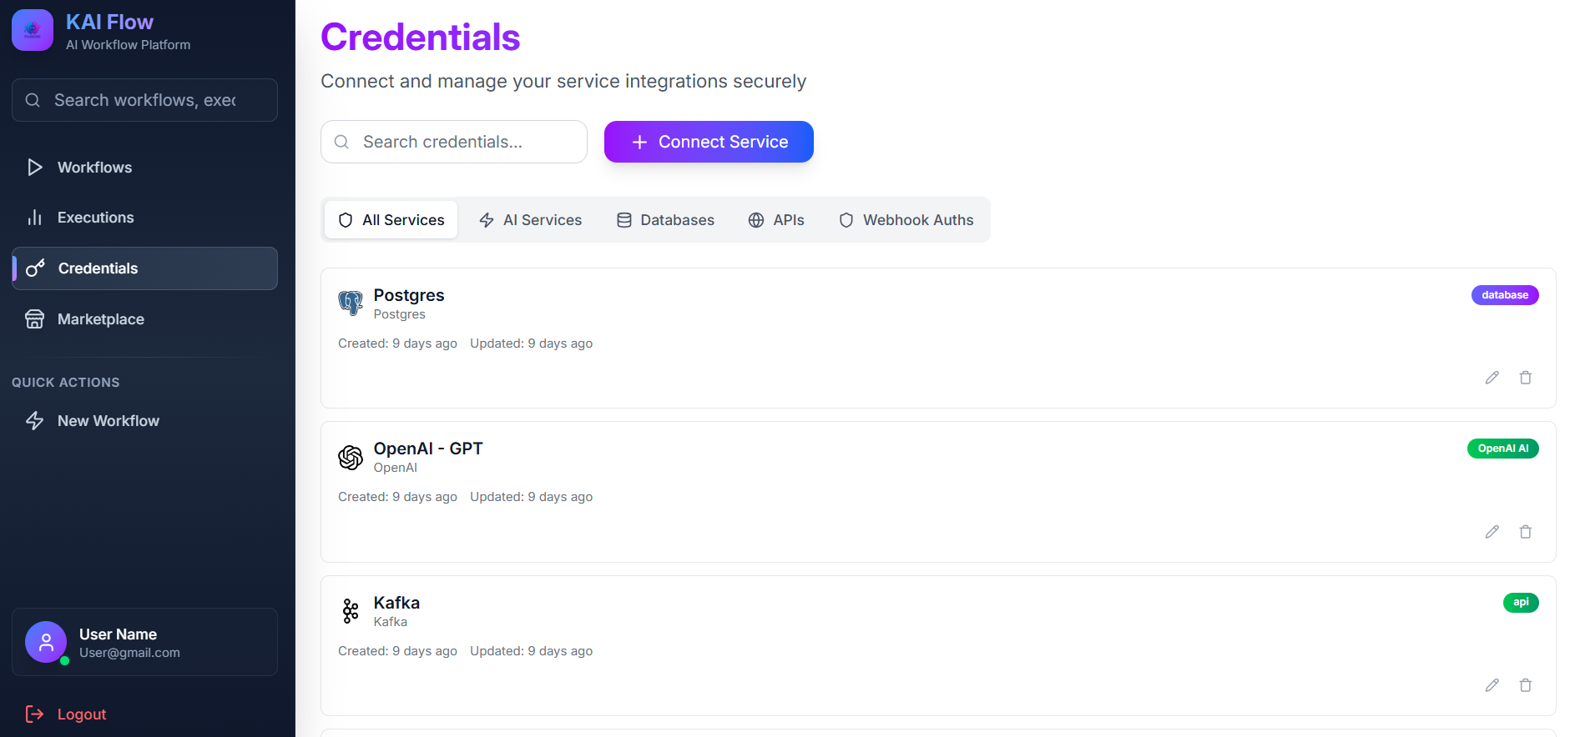Open the APIs filter tab
The height and width of the screenshot is (737, 1575).
(776, 219)
